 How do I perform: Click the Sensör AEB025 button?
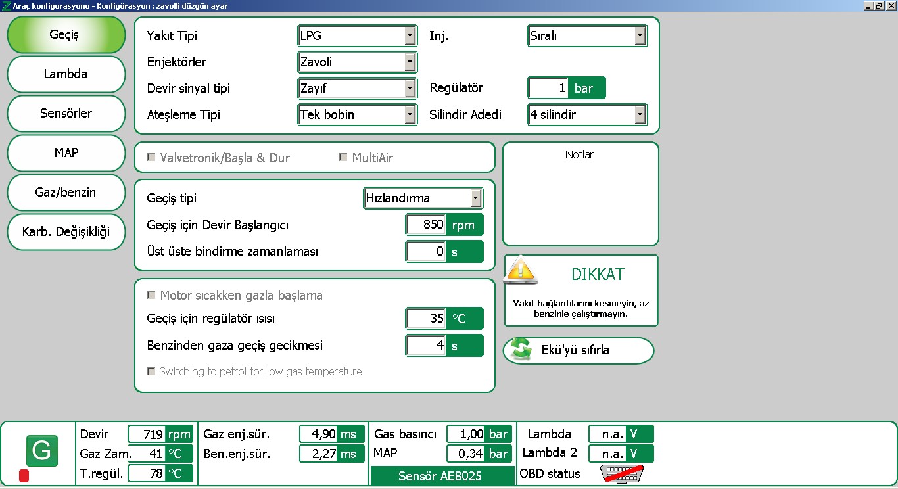442,476
